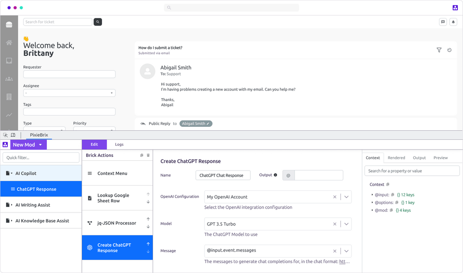Screen dimensions: 463x273
Task: Click the analytics chart icon in the sidebar
Action: (9, 115)
